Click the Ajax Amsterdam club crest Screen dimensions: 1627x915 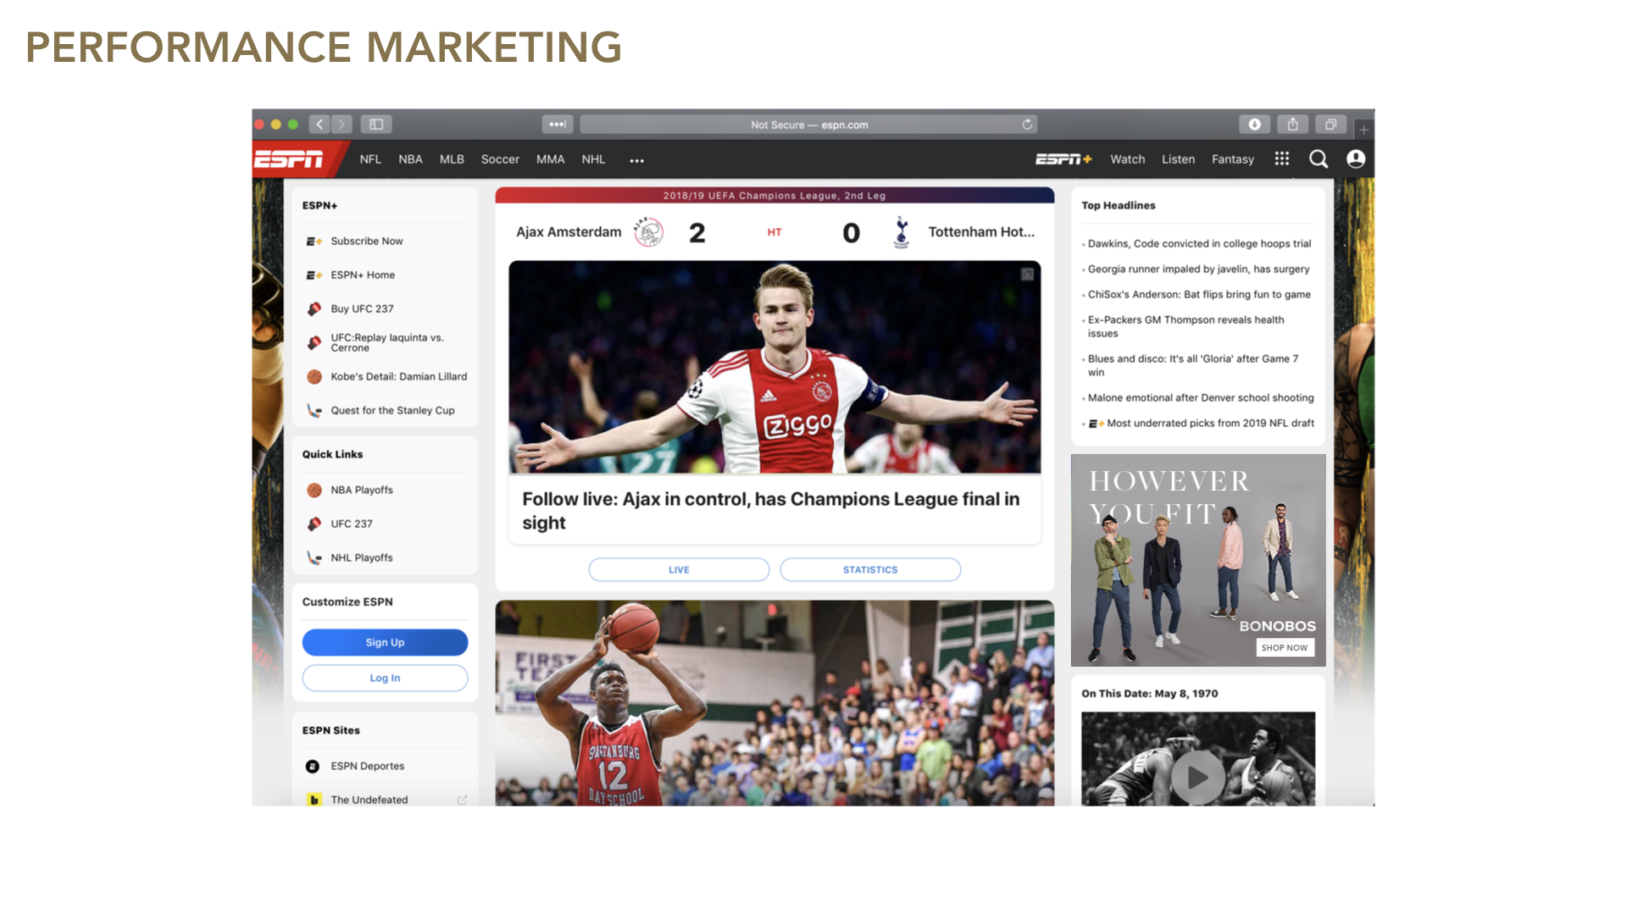click(x=648, y=232)
